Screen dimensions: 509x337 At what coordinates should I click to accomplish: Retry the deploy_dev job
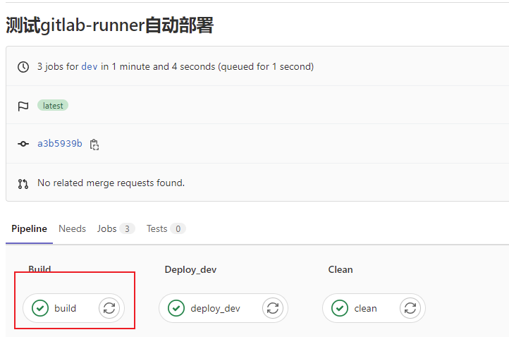(x=274, y=308)
